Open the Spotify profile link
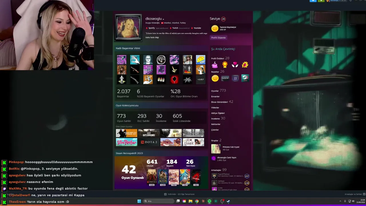 tap(152, 28)
